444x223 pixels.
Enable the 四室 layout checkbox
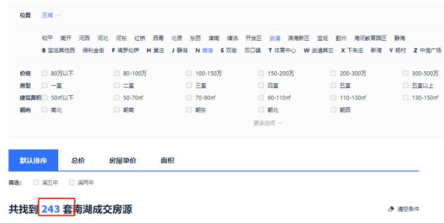coord(261,85)
